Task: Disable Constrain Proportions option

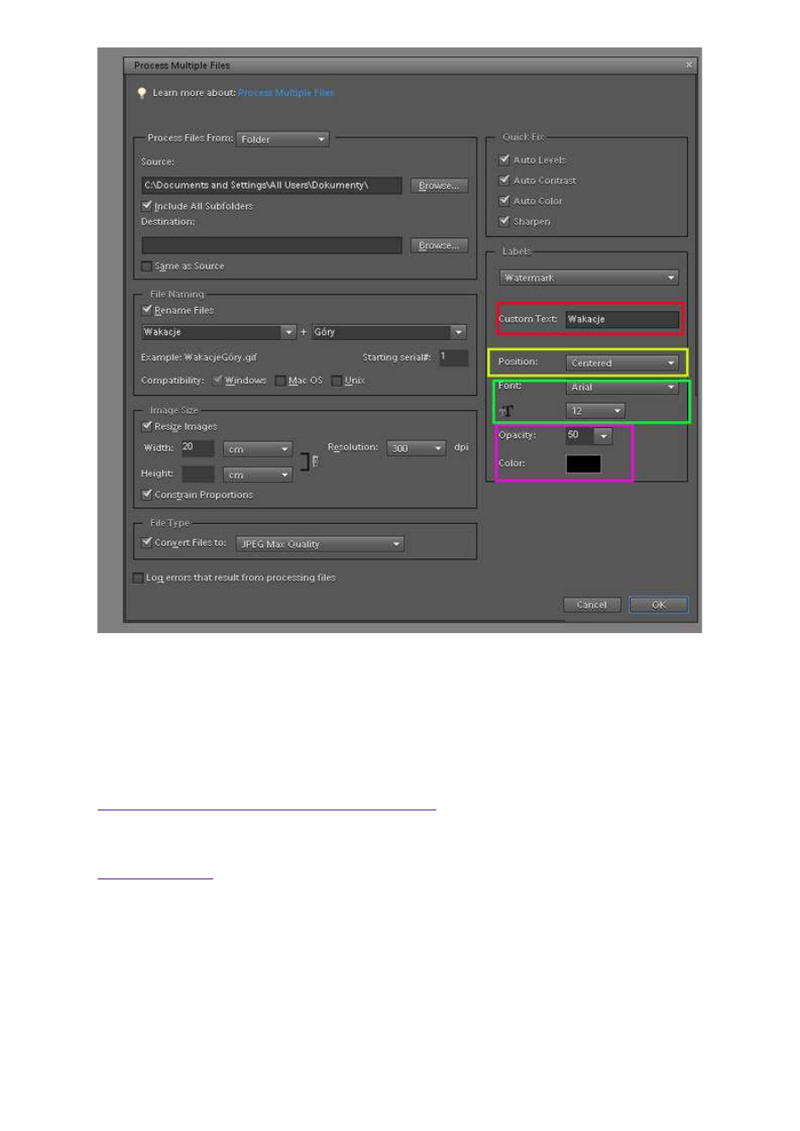Action: point(148,494)
